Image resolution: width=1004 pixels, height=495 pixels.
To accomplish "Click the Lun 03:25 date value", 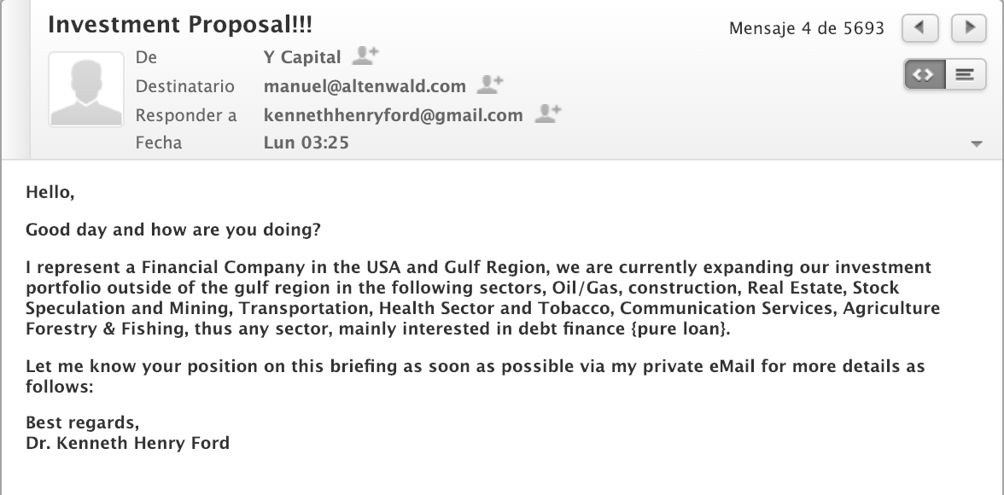I will pyautogui.click(x=306, y=143).
